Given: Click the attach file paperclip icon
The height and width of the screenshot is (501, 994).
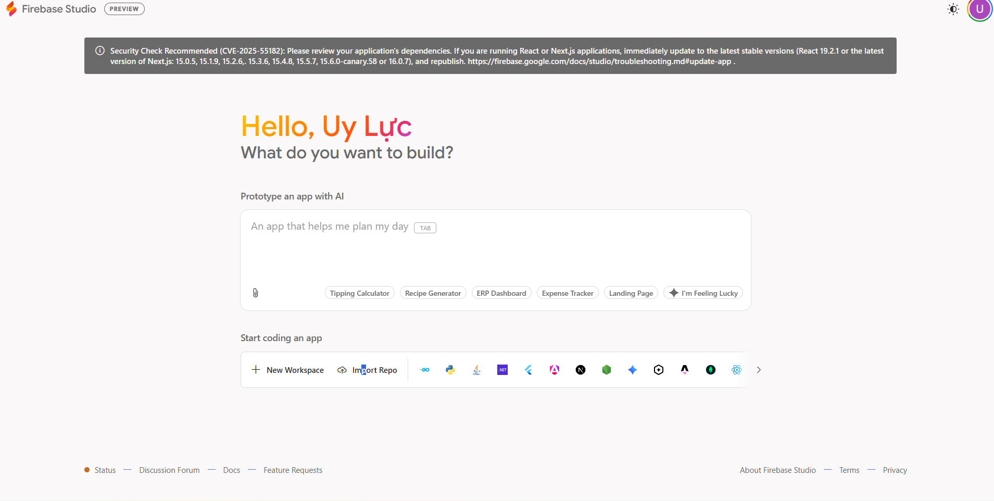Looking at the screenshot, I should [x=255, y=293].
